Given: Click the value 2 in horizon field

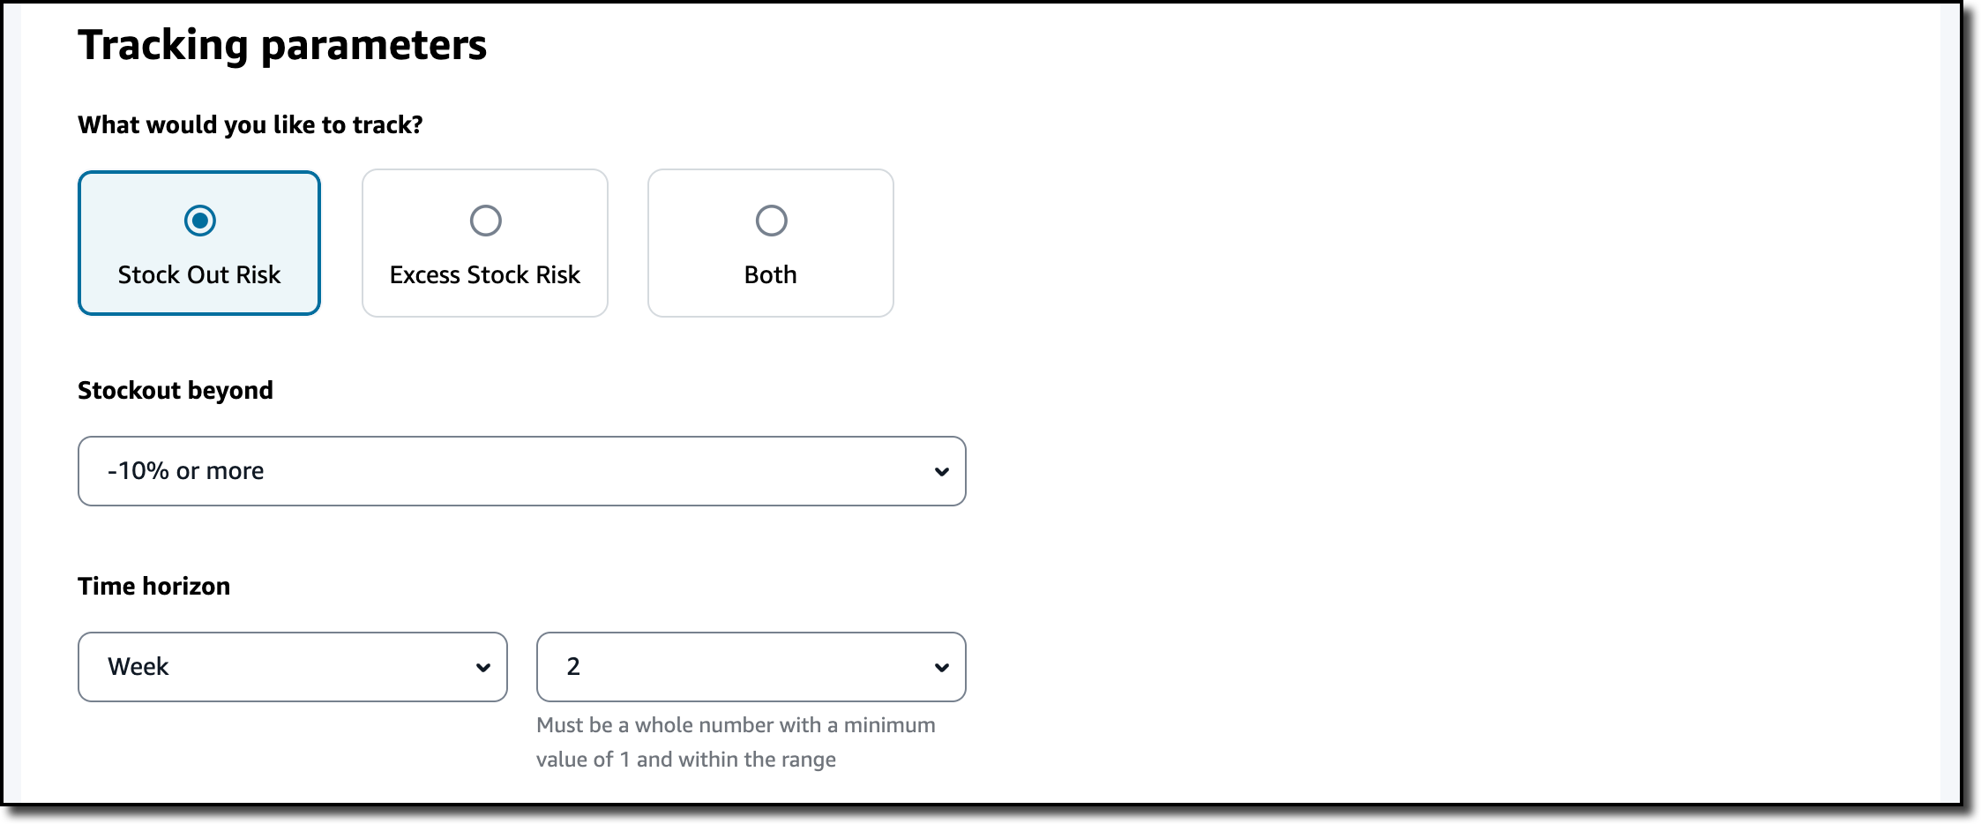Looking at the screenshot, I should point(573,667).
